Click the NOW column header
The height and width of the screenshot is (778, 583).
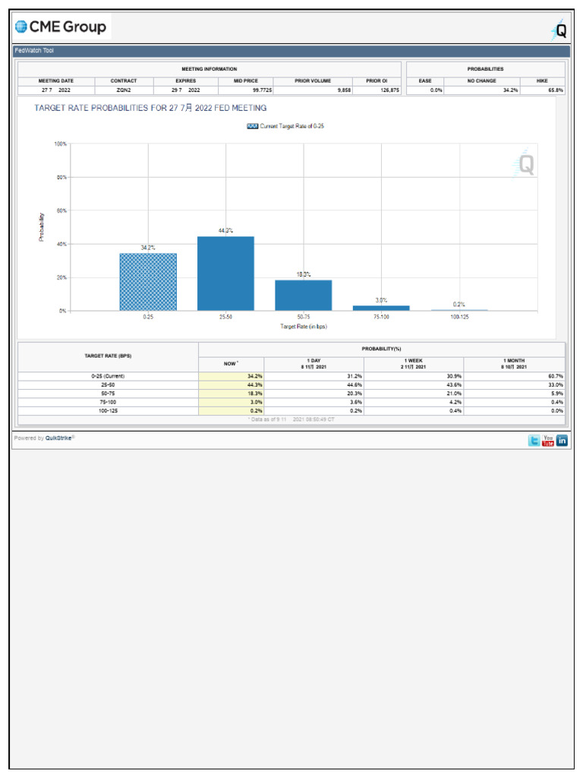231,364
